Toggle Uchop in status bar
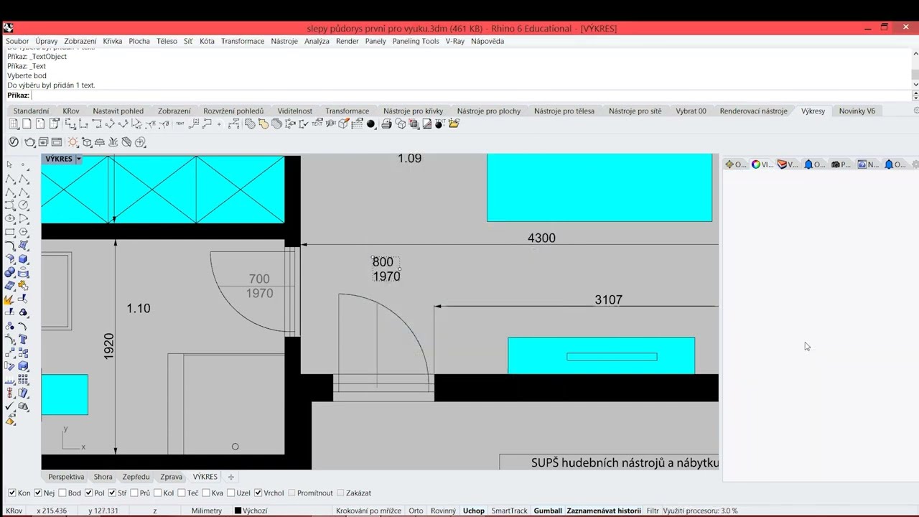The height and width of the screenshot is (517, 919). (x=474, y=511)
